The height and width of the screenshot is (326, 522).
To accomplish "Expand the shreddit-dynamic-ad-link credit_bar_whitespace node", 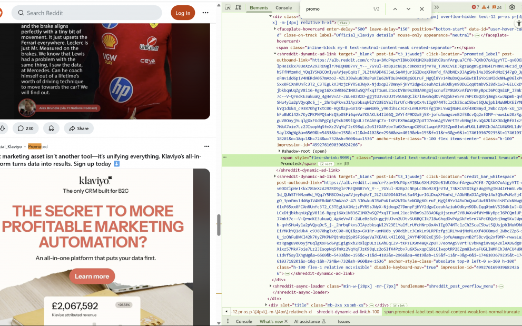I will coord(275,176).
